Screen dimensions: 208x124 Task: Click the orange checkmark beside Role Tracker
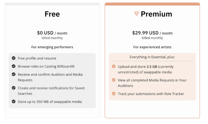click(x=114, y=94)
